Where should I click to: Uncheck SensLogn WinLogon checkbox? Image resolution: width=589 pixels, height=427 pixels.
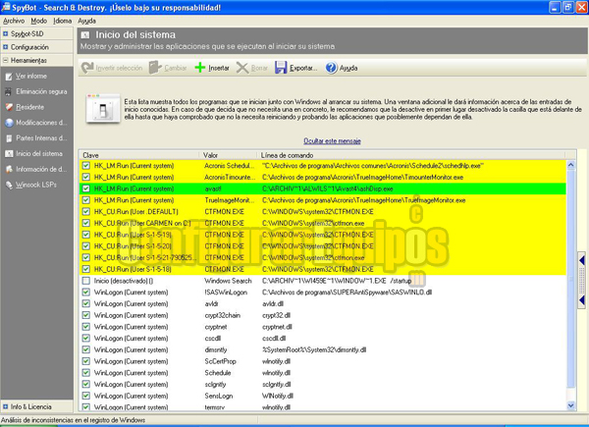(x=86, y=396)
